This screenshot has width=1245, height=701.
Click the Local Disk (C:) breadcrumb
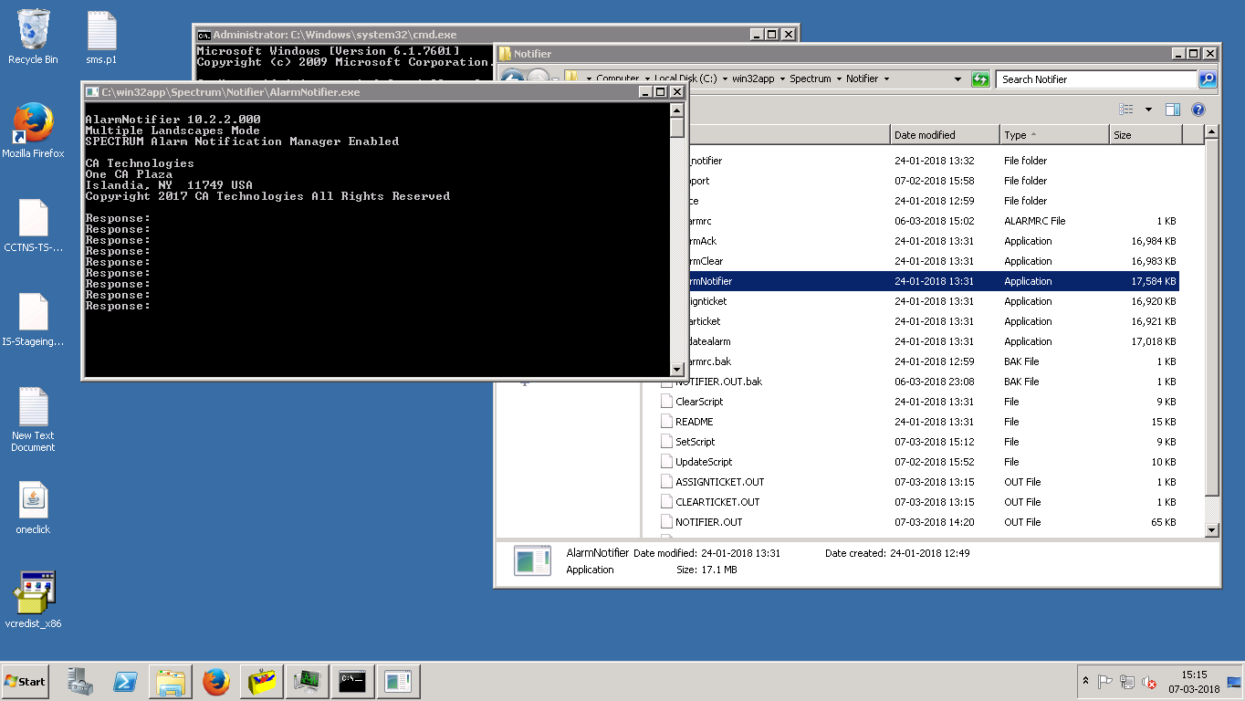click(x=685, y=79)
